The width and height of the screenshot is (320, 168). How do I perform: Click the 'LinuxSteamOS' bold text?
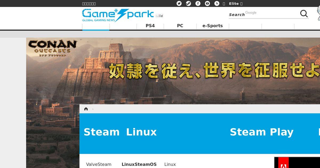(x=139, y=164)
